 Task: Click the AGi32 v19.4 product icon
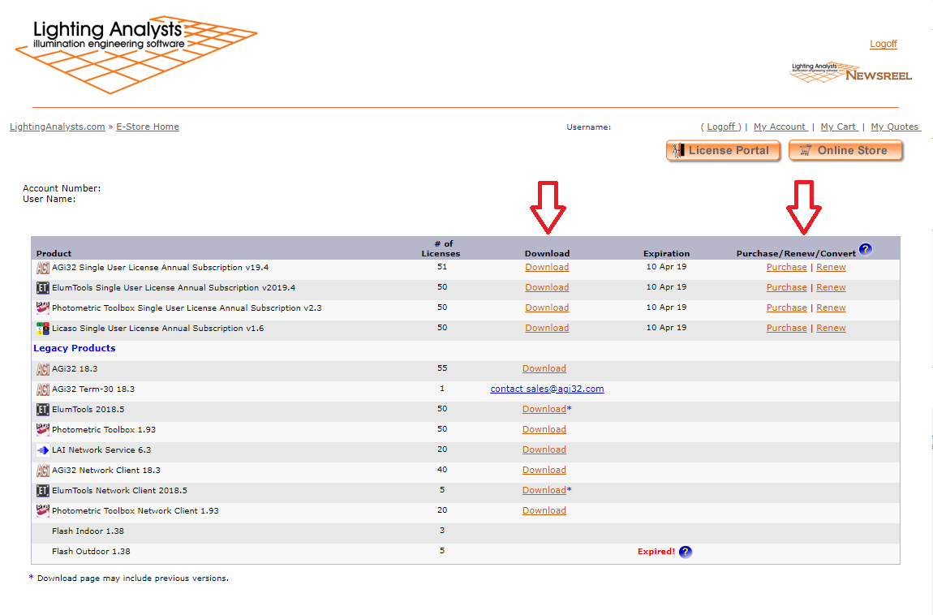coord(43,269)
